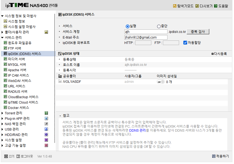
Task: Expand Torrent 관리 tree arrow
Action: pos(2,113)
